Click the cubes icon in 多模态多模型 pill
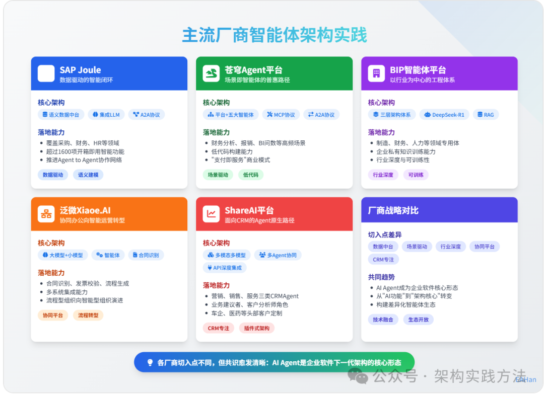 click(x=211, y=255)
